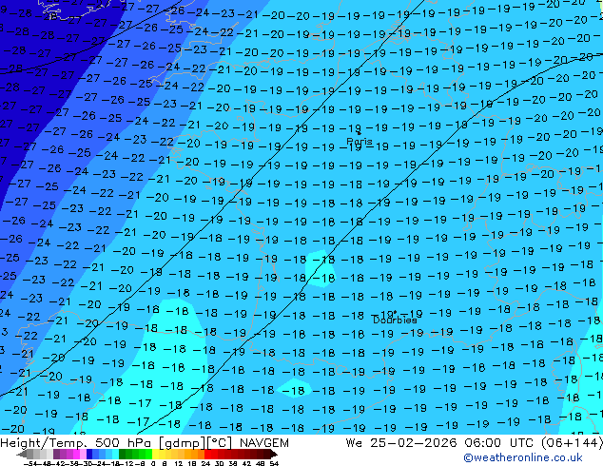
Task: Select the Height/Temp. 500 hPa title text
Action: [76, 443]
